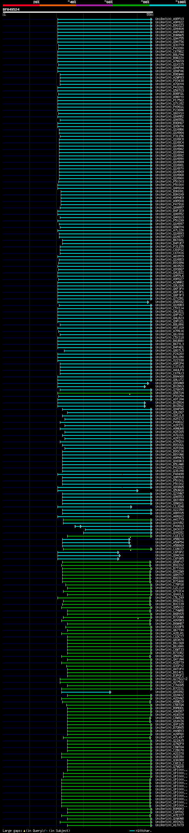Select the UniRef100_Q94C00 entry
Viewport: 189px width, 833px height.
coord(169,556)
